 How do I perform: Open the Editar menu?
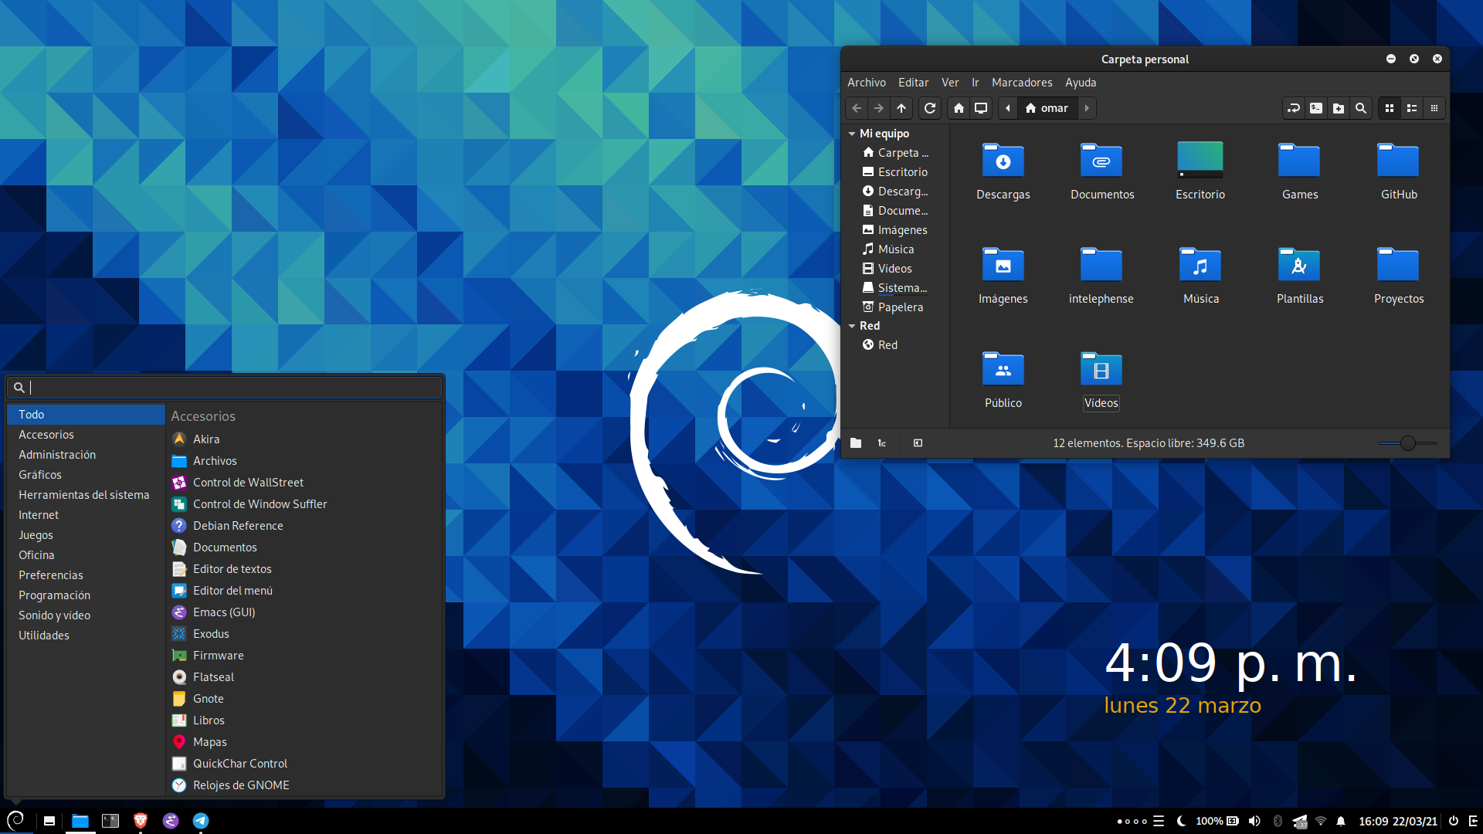point(913,83)
